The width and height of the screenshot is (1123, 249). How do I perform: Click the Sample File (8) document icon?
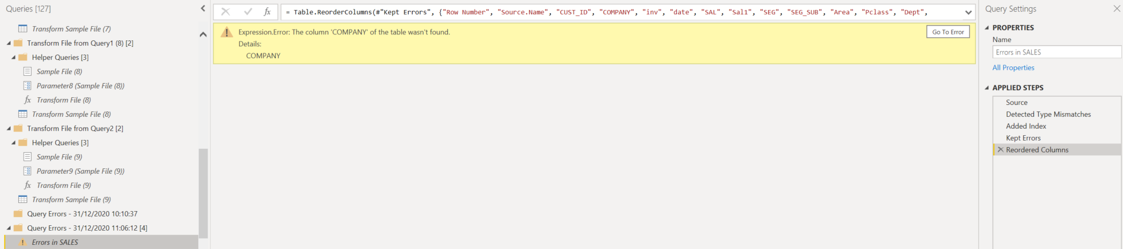click(x=27, y=72)
